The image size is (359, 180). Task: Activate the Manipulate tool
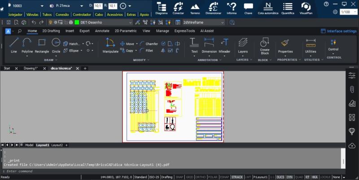[110, 45]
